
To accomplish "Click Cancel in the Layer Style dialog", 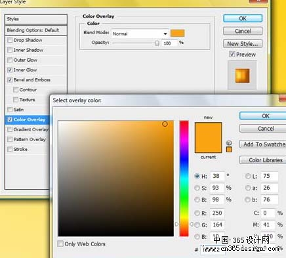I will pos(243,31).
